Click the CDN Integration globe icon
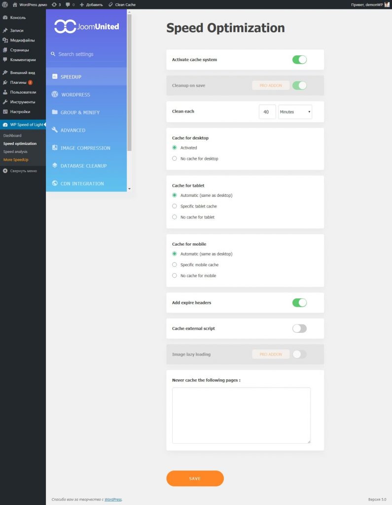Image resolution: width=392 pixels, height=505 pixels. [55, 183]
